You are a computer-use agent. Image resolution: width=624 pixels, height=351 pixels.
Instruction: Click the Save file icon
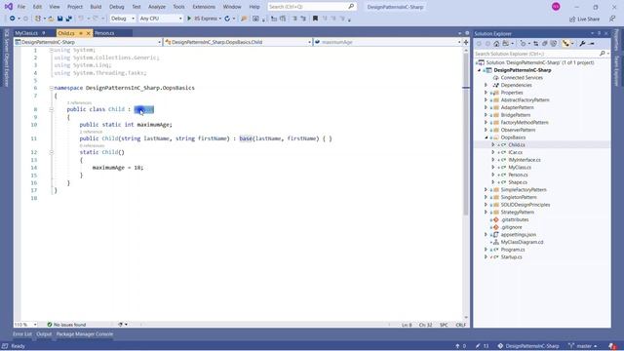click(60, 19)
